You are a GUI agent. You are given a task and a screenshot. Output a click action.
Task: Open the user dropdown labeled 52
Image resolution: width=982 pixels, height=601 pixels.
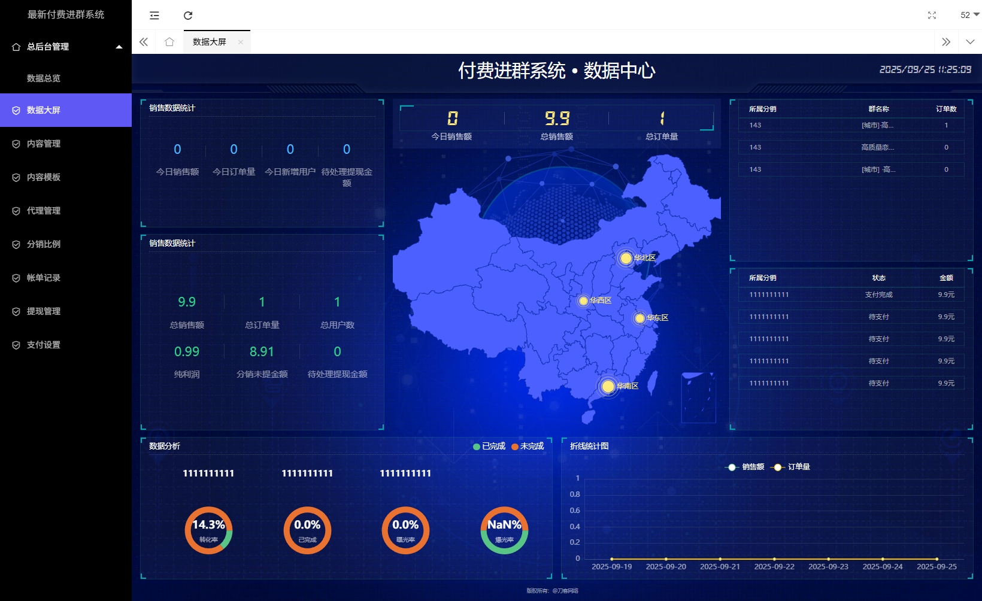click(969, 15)
